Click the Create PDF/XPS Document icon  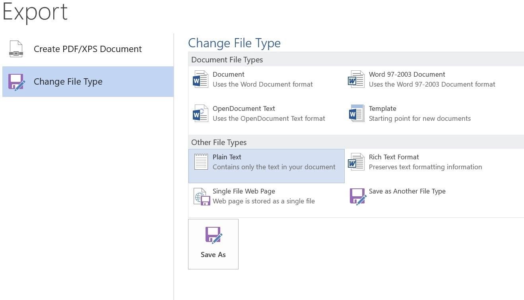click(16, 49)
